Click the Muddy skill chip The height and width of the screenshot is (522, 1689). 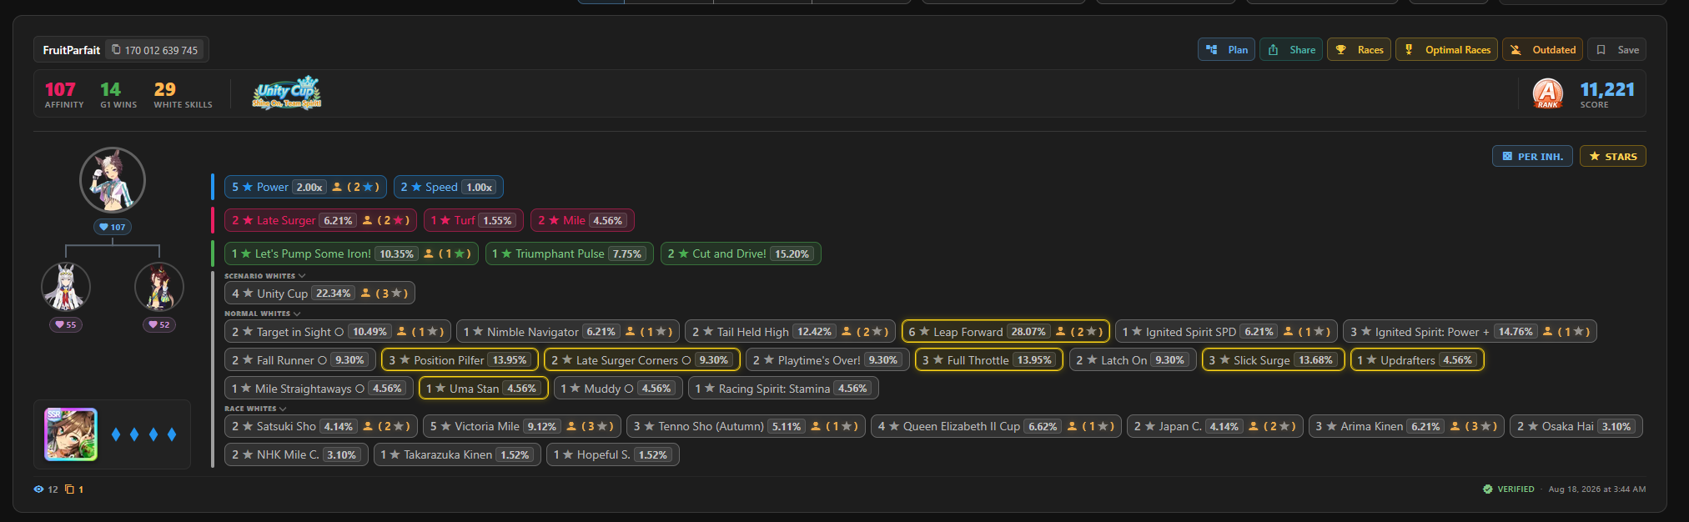(618, 389)
